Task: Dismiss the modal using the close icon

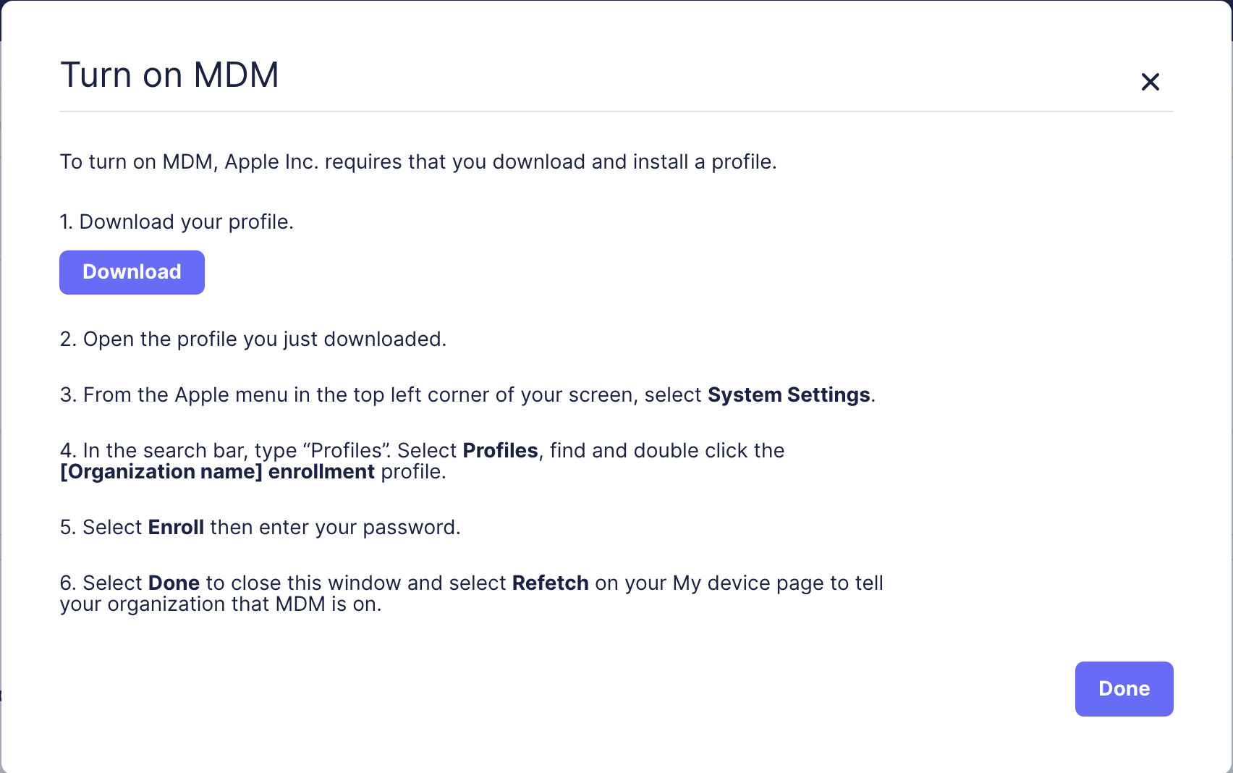Action: tap(1150, 82)
